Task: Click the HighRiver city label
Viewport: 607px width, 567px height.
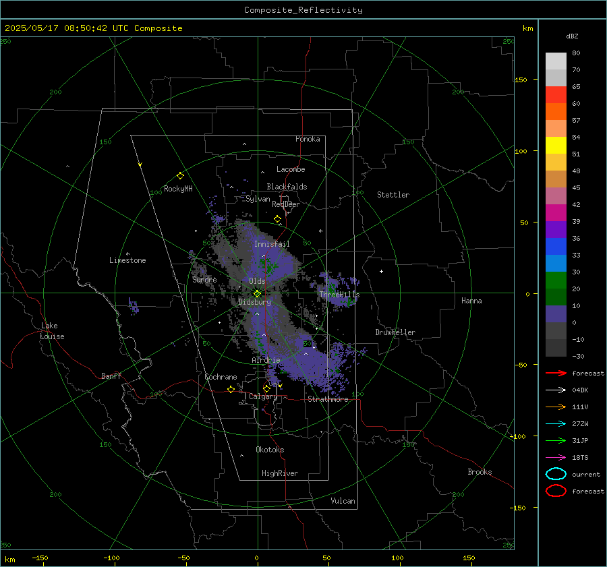Action: 280,473
